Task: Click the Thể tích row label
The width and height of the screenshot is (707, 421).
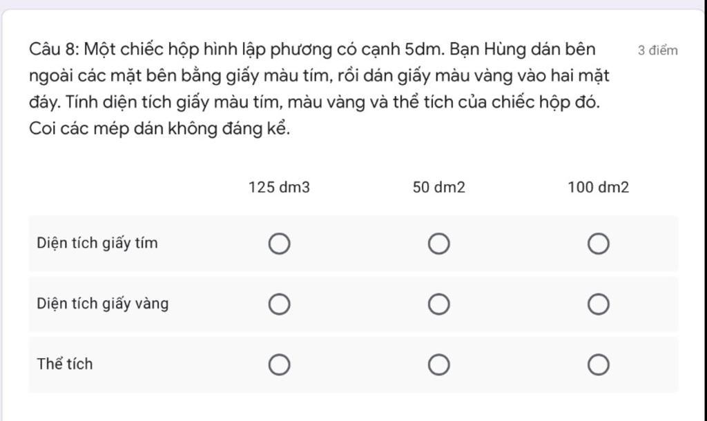Action: pos(65,364)
